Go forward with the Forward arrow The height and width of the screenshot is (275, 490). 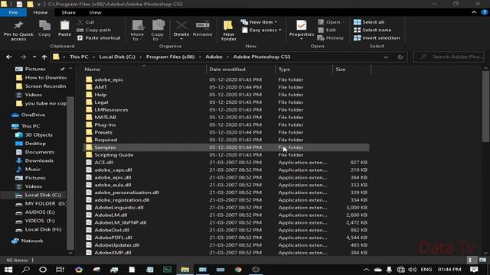(23, 57)
